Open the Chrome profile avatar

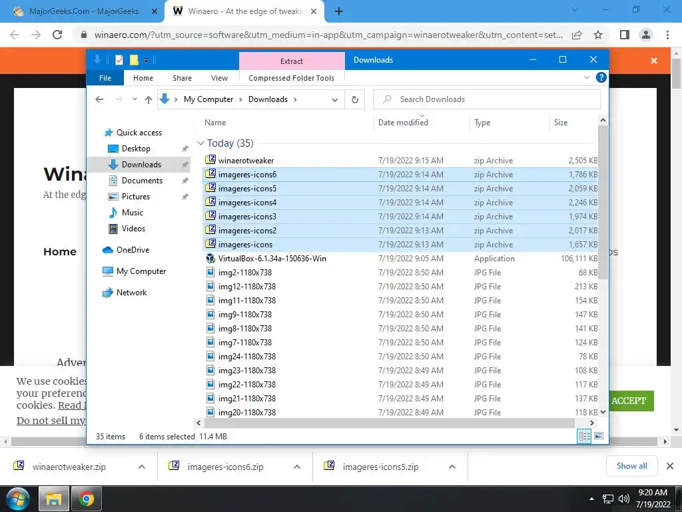click(646, 35)
